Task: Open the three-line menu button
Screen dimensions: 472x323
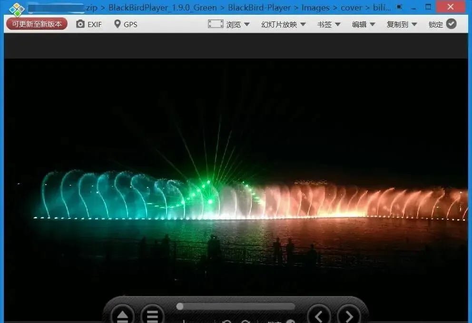Action: [152, 314]
